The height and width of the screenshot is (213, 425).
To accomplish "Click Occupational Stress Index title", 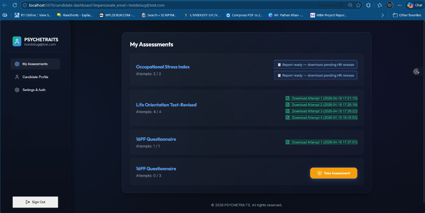I will pos(163,67).
